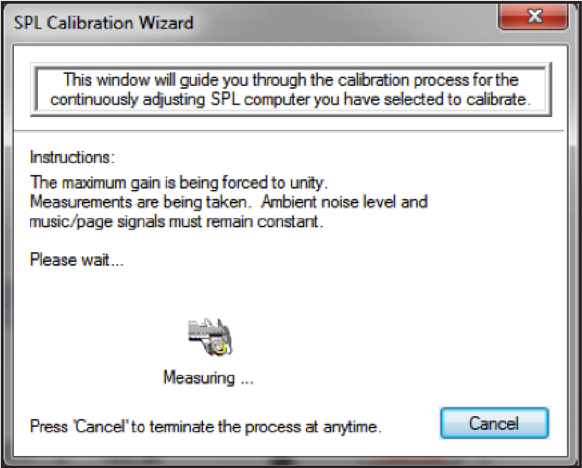Click the Cancel button
The width and height of the screenshot is (582, 468).
tap(494, 423)
